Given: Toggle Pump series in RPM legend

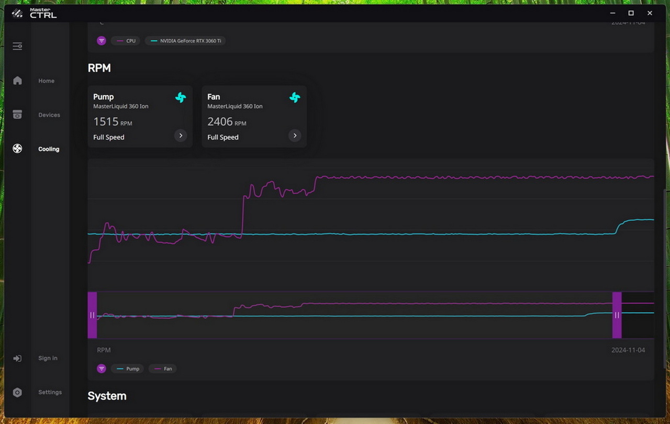Looking at the screenshot, I should point(128,369).
